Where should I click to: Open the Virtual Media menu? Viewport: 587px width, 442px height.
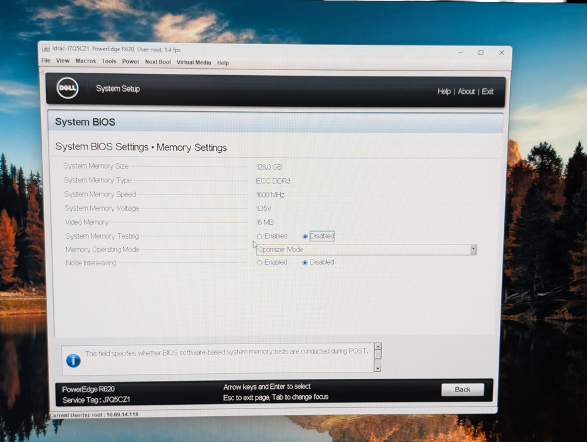(x=194, y=62)
